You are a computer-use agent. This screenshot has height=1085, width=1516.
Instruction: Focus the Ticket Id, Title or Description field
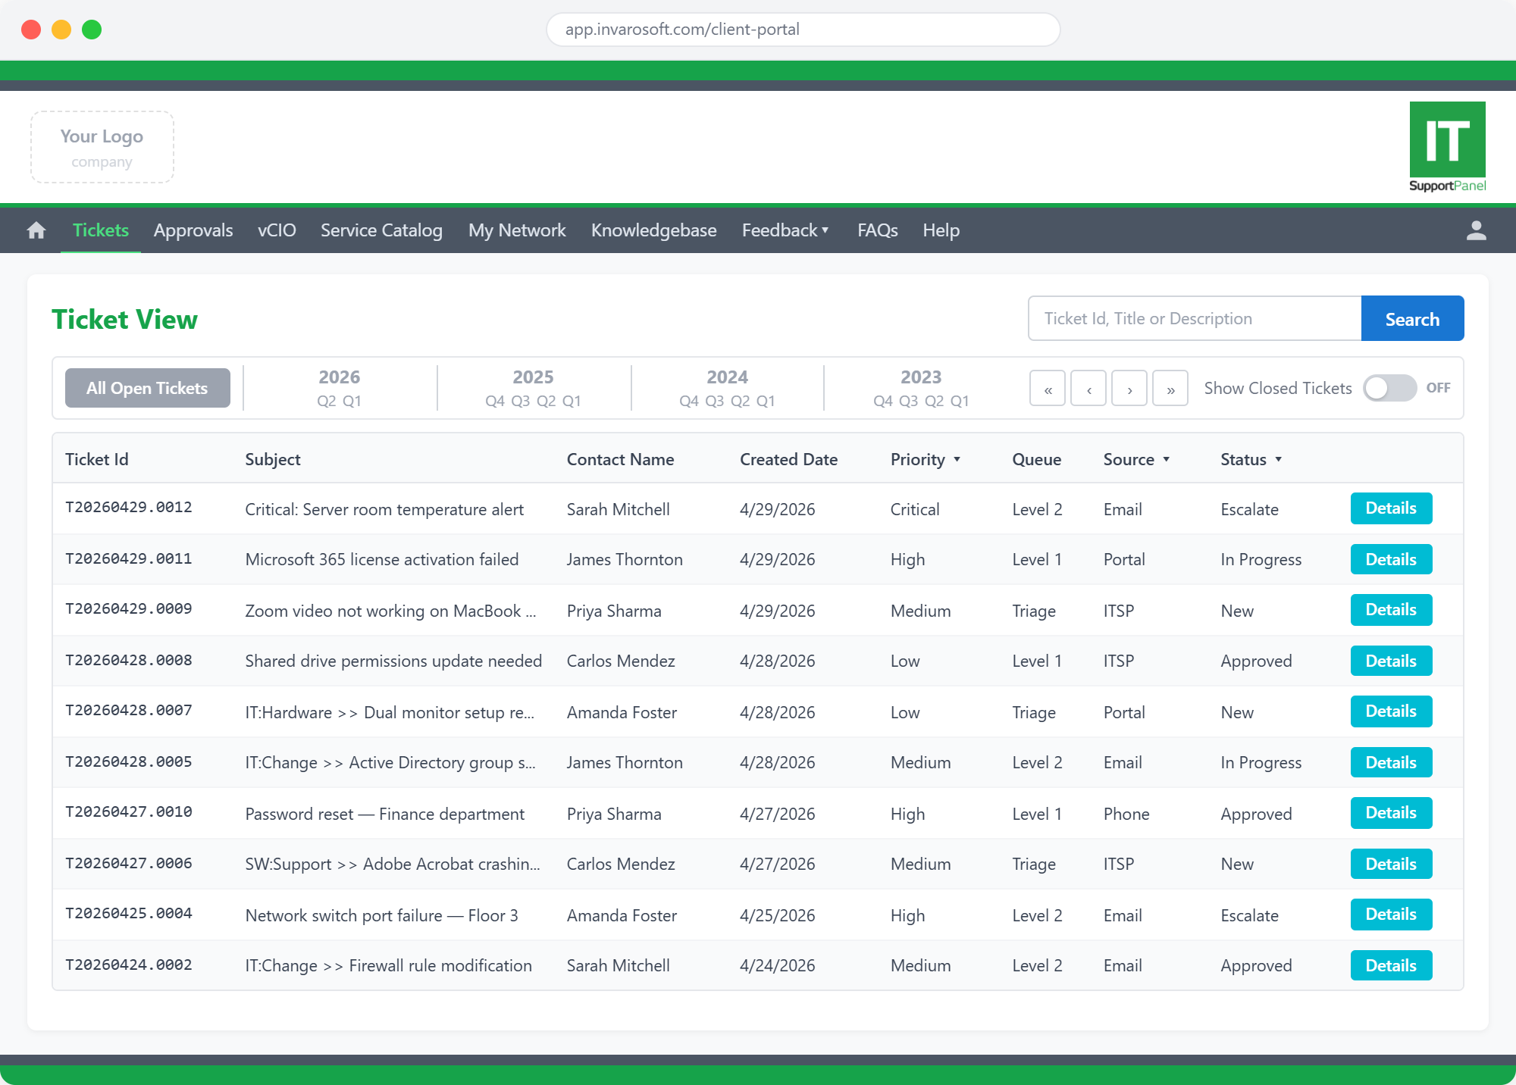pyautogui.click(x=1195, y=319)
